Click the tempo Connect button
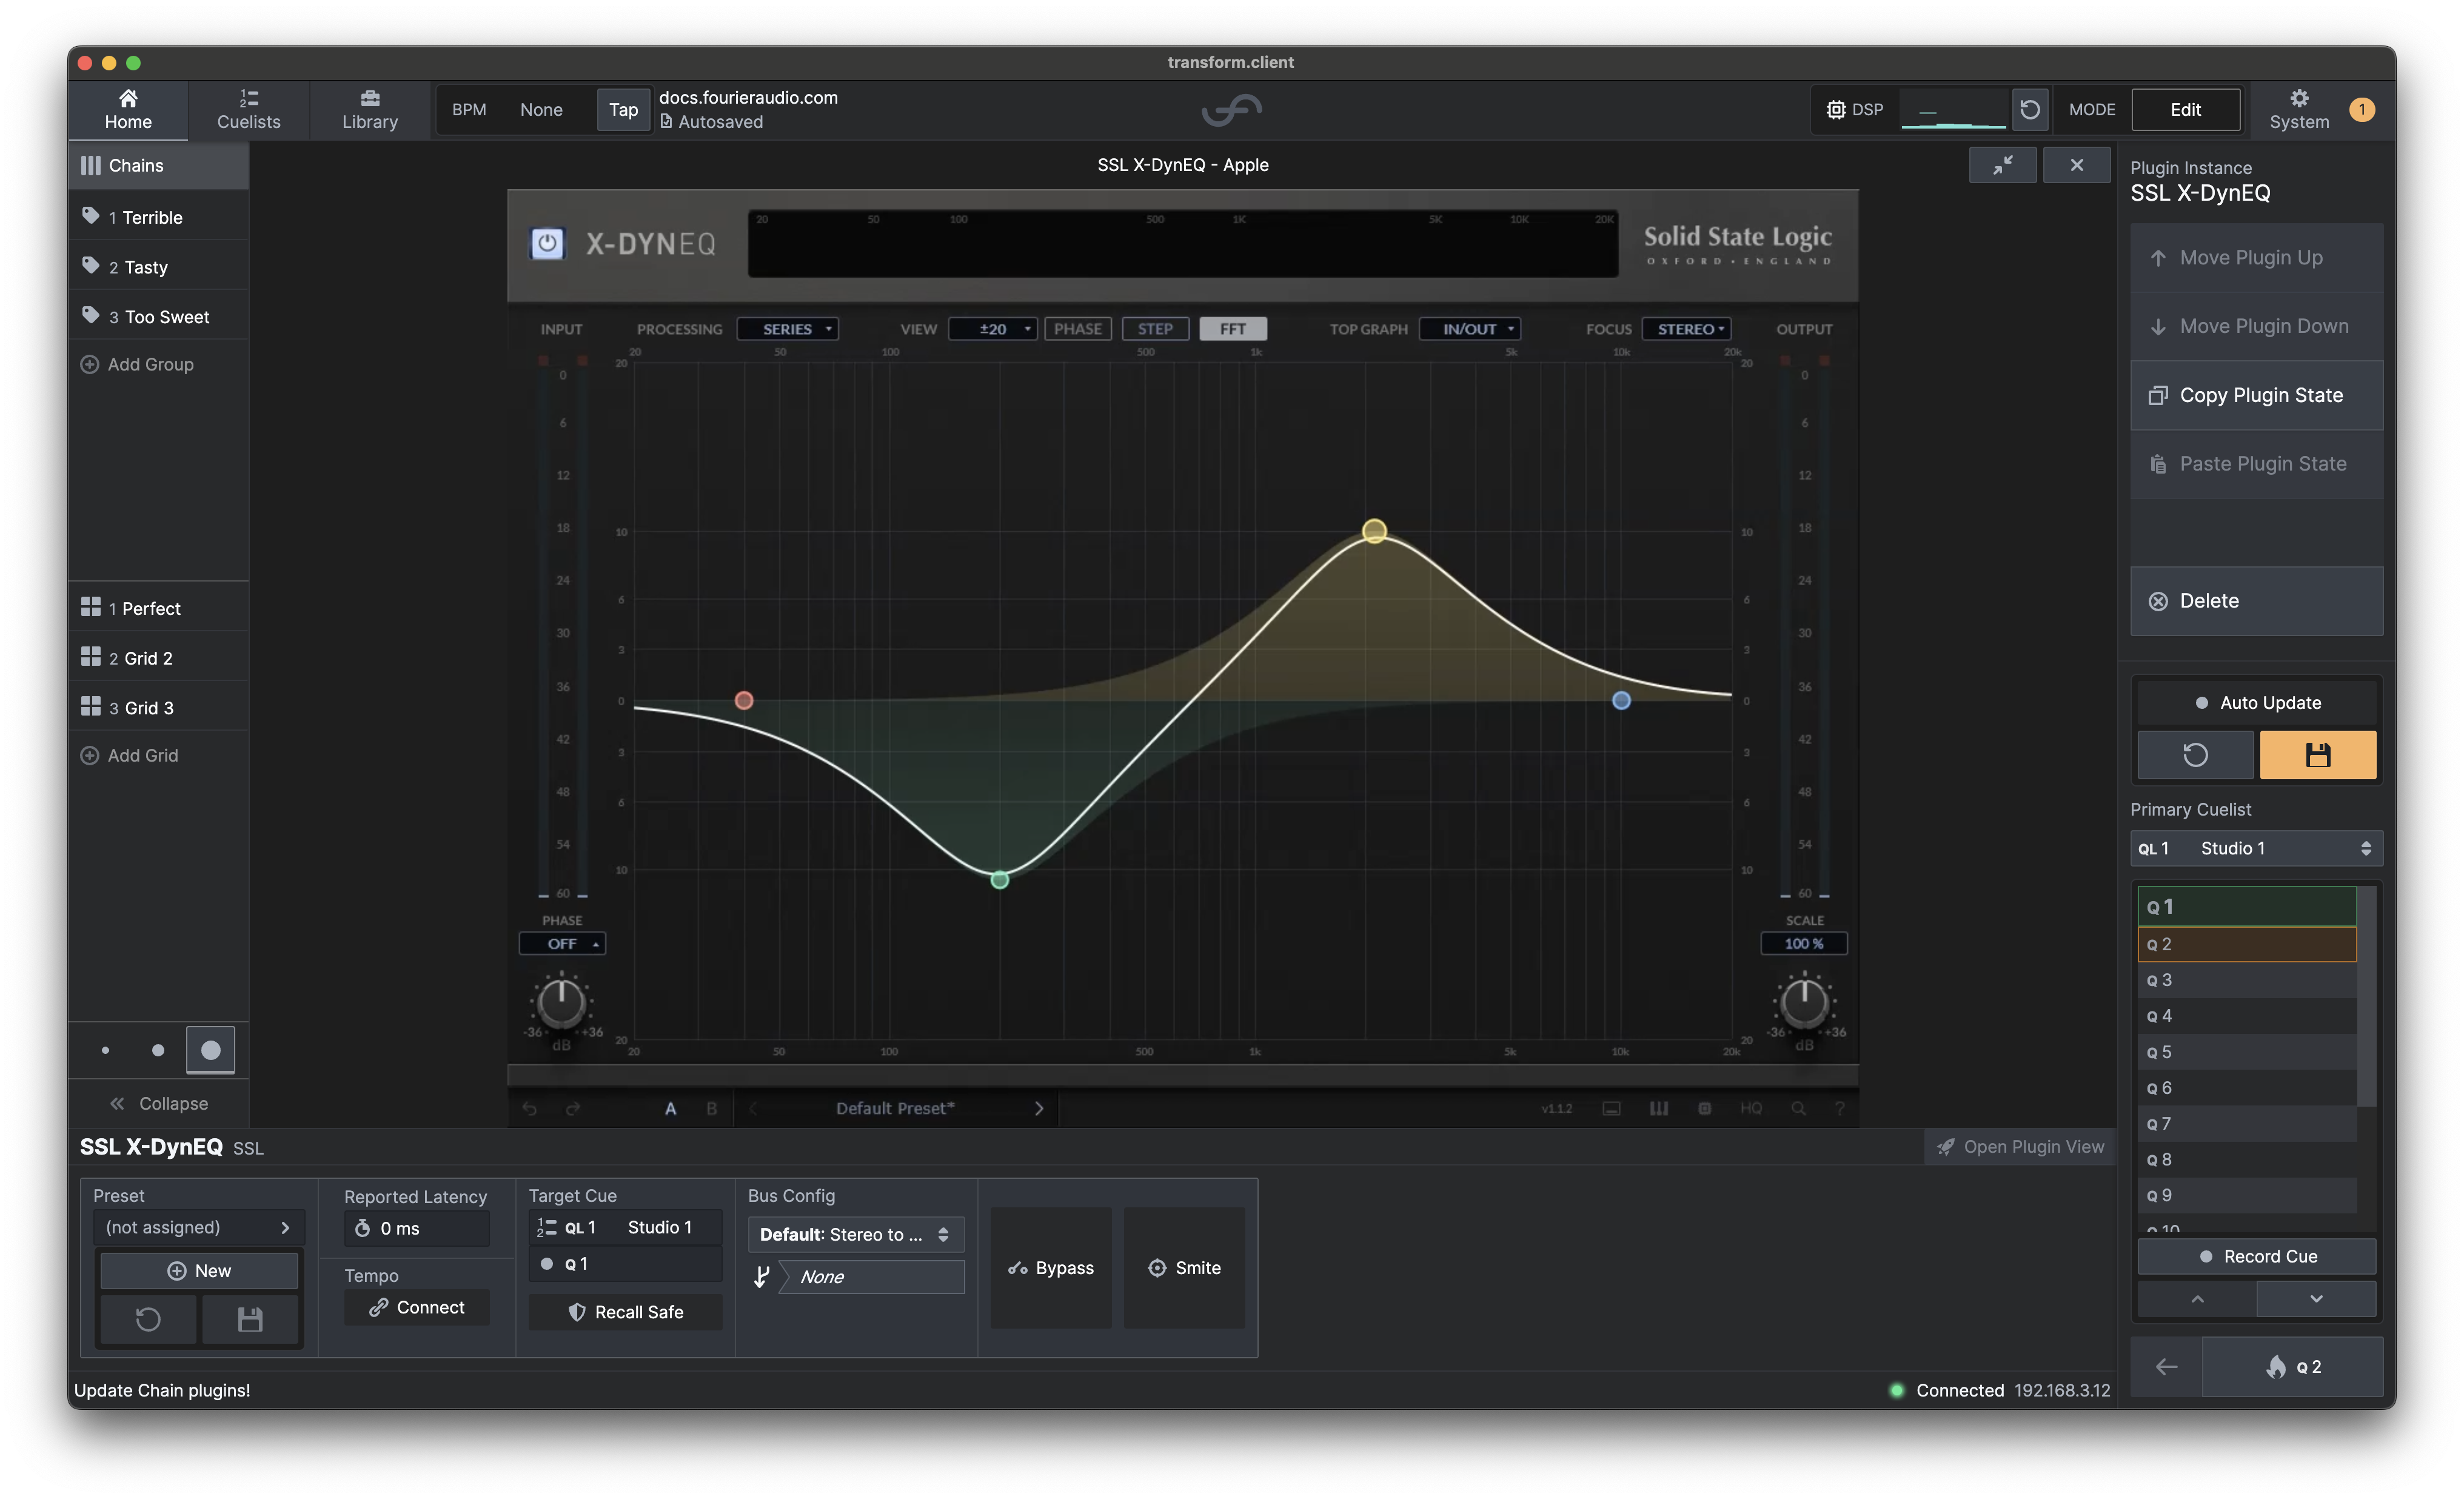The image size is (2464, 1499). click(x=417, y=1308)
